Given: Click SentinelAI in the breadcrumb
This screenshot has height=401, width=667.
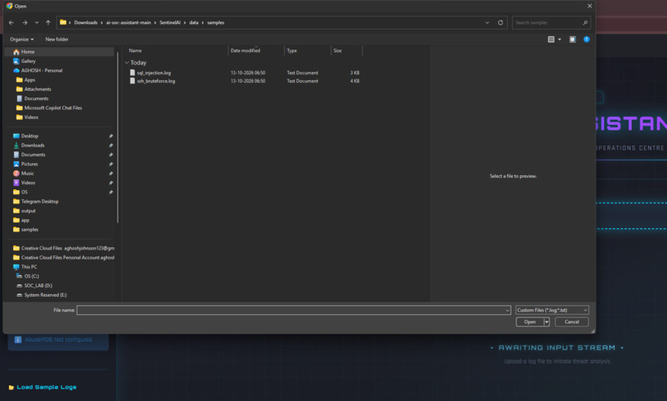Looking at the screenshot, I should 170,22.
